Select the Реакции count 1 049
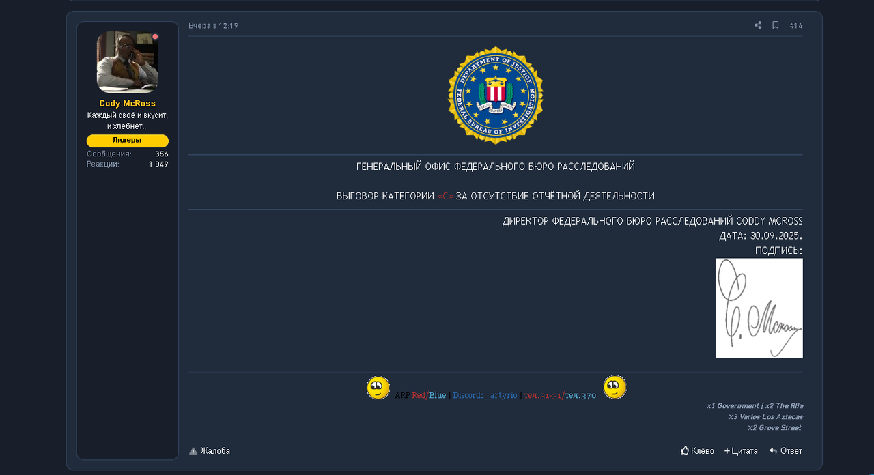Screen dimensions: 874x475 click(x=158, y=164)
